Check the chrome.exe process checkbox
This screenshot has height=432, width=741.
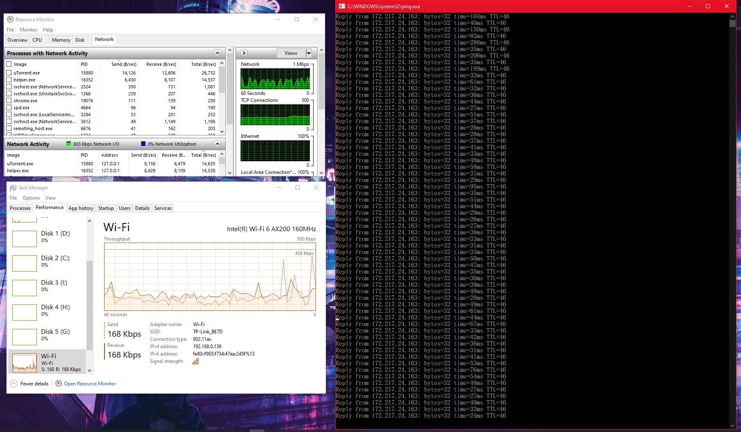pyautogui.click(x=9, y=101)
